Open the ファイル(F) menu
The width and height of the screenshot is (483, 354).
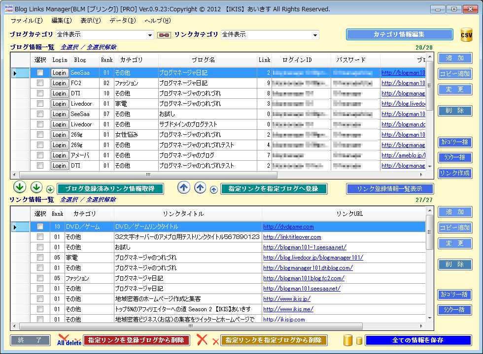point(27,21)
